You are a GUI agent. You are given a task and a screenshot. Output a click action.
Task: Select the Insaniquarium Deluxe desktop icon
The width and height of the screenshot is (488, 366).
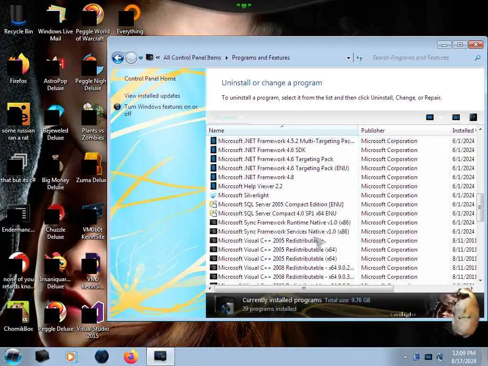click(x=55, y=271)
